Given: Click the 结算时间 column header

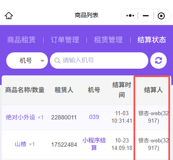Looking at the screenshot, I should point(122,90).
